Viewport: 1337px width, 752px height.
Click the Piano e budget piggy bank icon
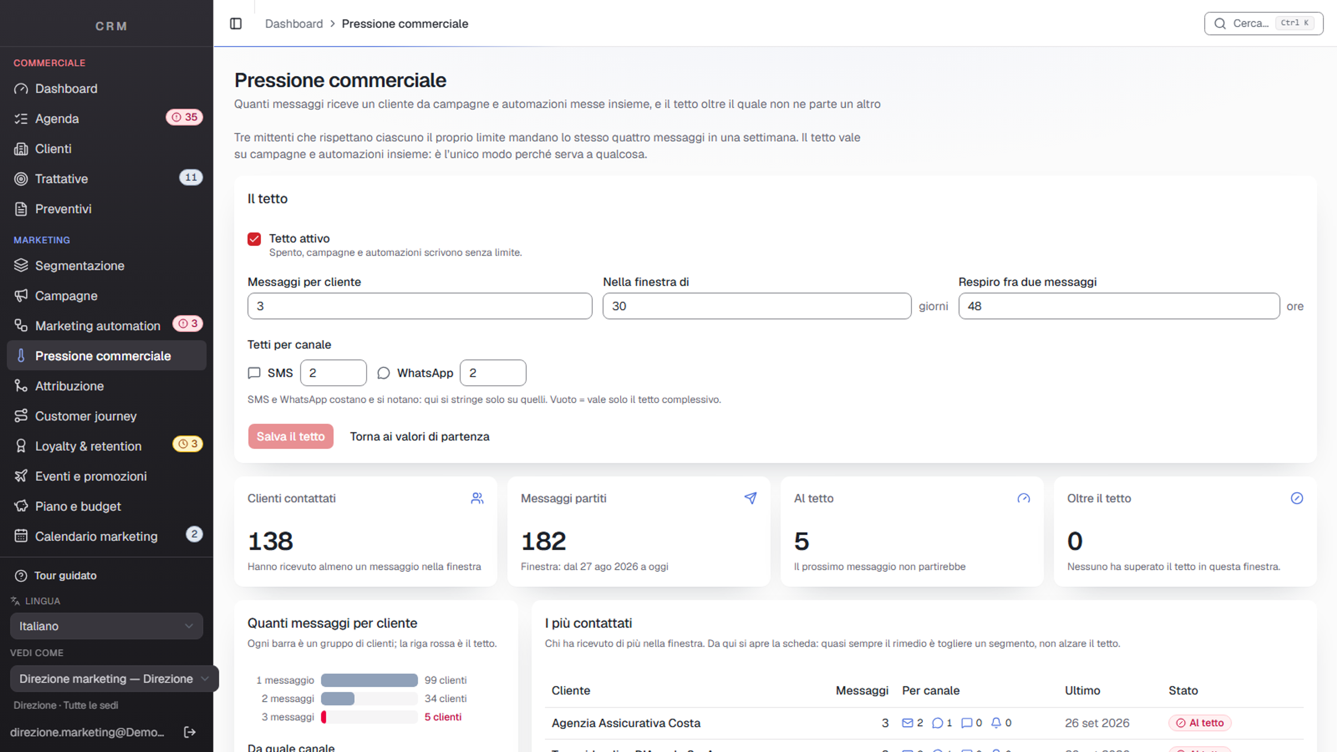21,507
